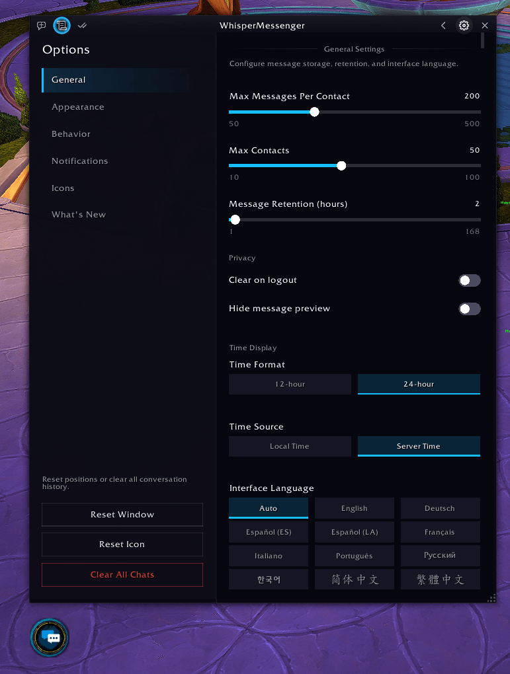Go to Notifications options

click(x=79, y=161)
